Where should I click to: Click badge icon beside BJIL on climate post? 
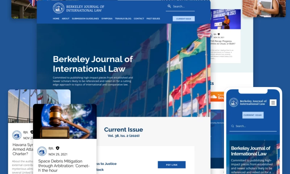coord(219,34)
